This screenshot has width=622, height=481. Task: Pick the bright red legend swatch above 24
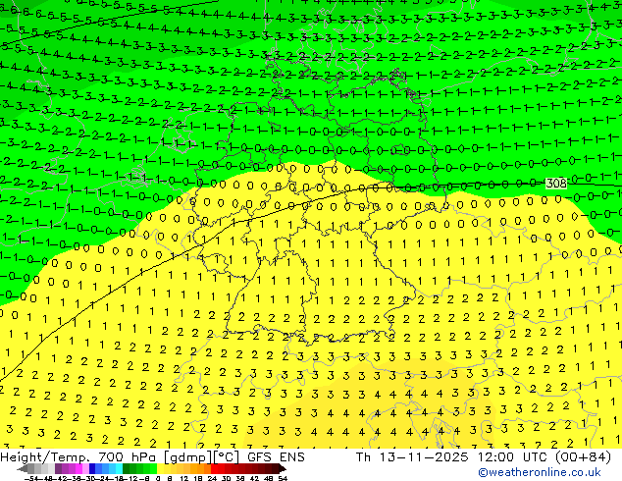pyautogui.click(x=214, y=468)
